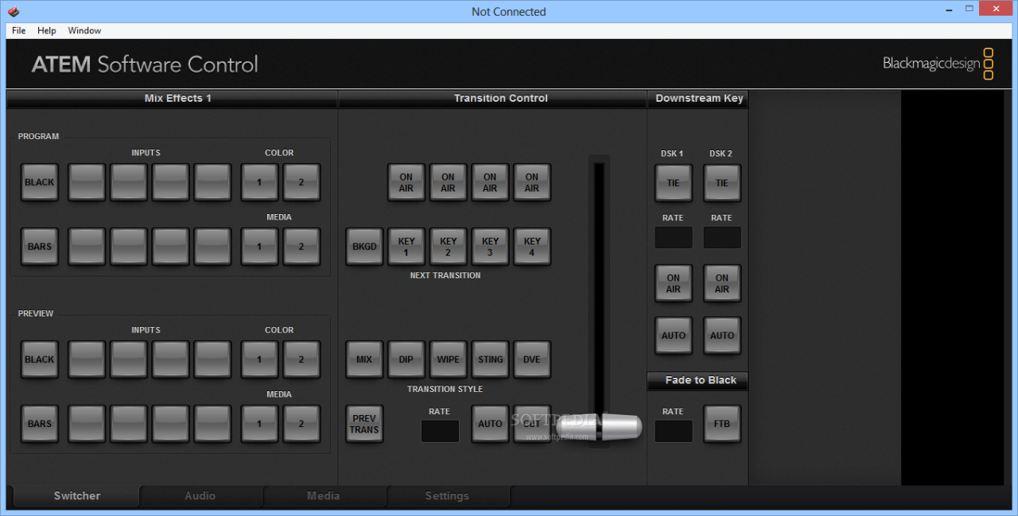
Task: Click AUTO in Transition Control
Action: tap(490, 424)
